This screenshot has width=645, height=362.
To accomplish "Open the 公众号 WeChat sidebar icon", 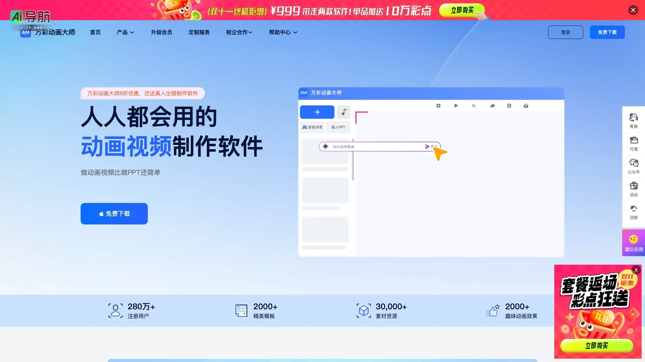I will (634, 166).
